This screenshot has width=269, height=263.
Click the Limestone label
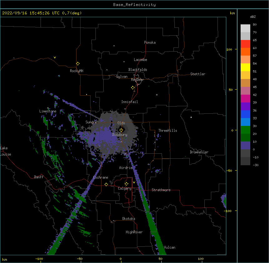[x=48, y=111]
